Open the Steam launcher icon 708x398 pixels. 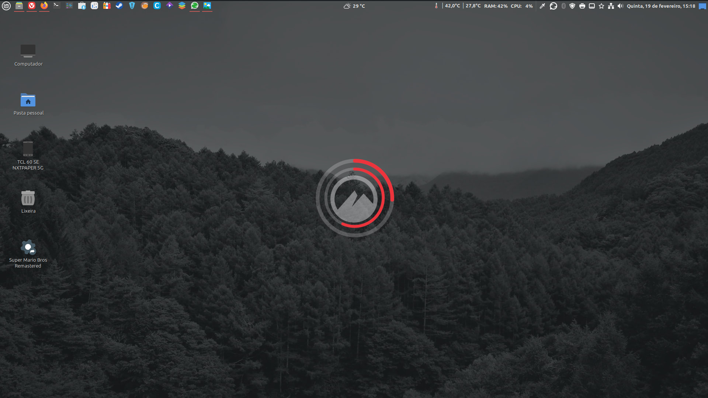pos(119,6)
